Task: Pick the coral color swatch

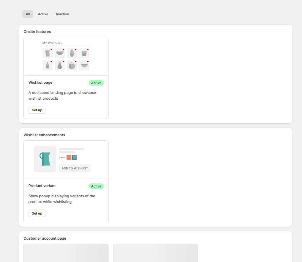Action: (x=69, y=157)
